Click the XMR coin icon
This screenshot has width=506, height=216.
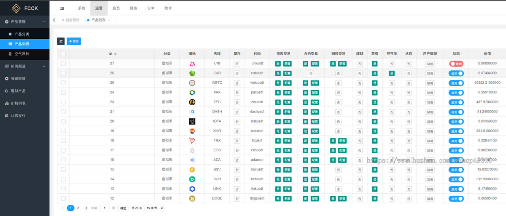(192, 131)
